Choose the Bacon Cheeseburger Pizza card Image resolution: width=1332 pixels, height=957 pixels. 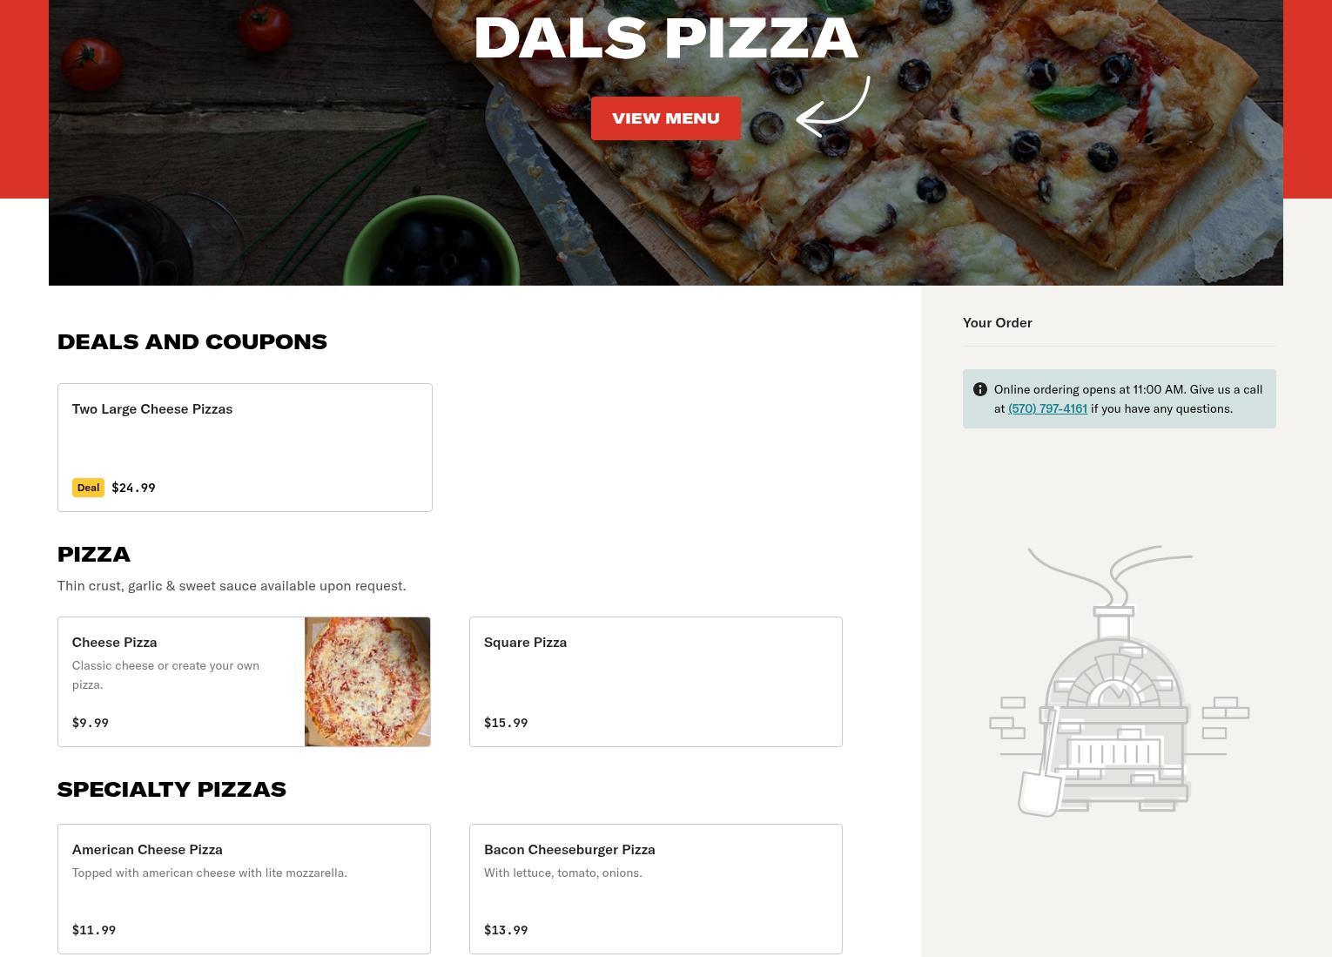pos(656,889)
